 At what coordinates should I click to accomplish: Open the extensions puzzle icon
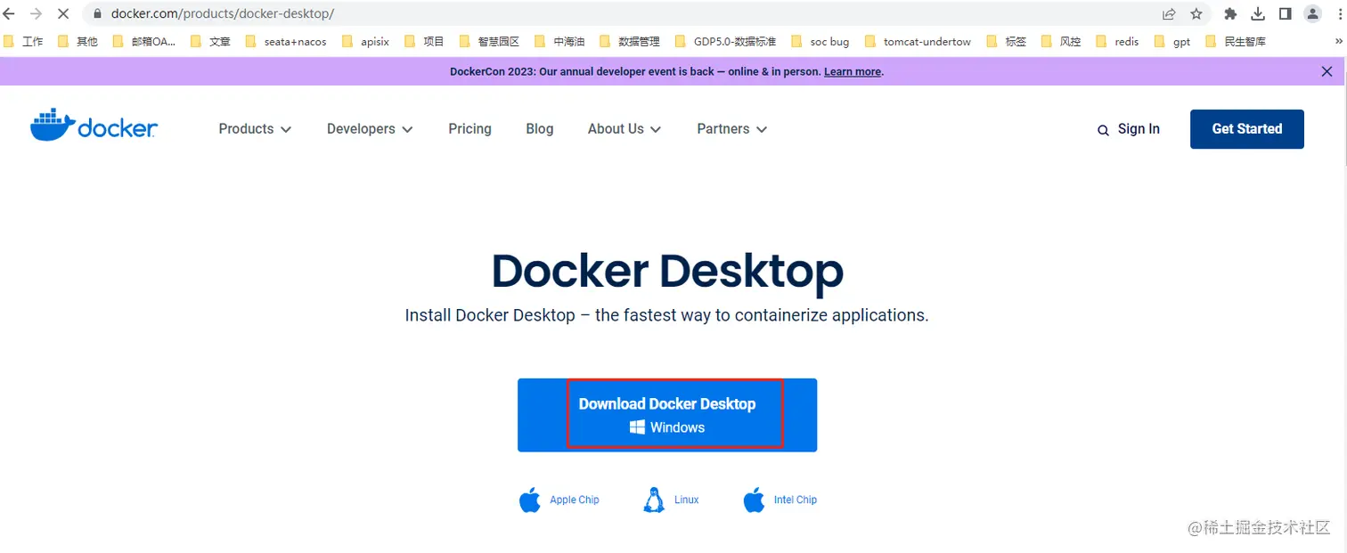point(1230,14)
